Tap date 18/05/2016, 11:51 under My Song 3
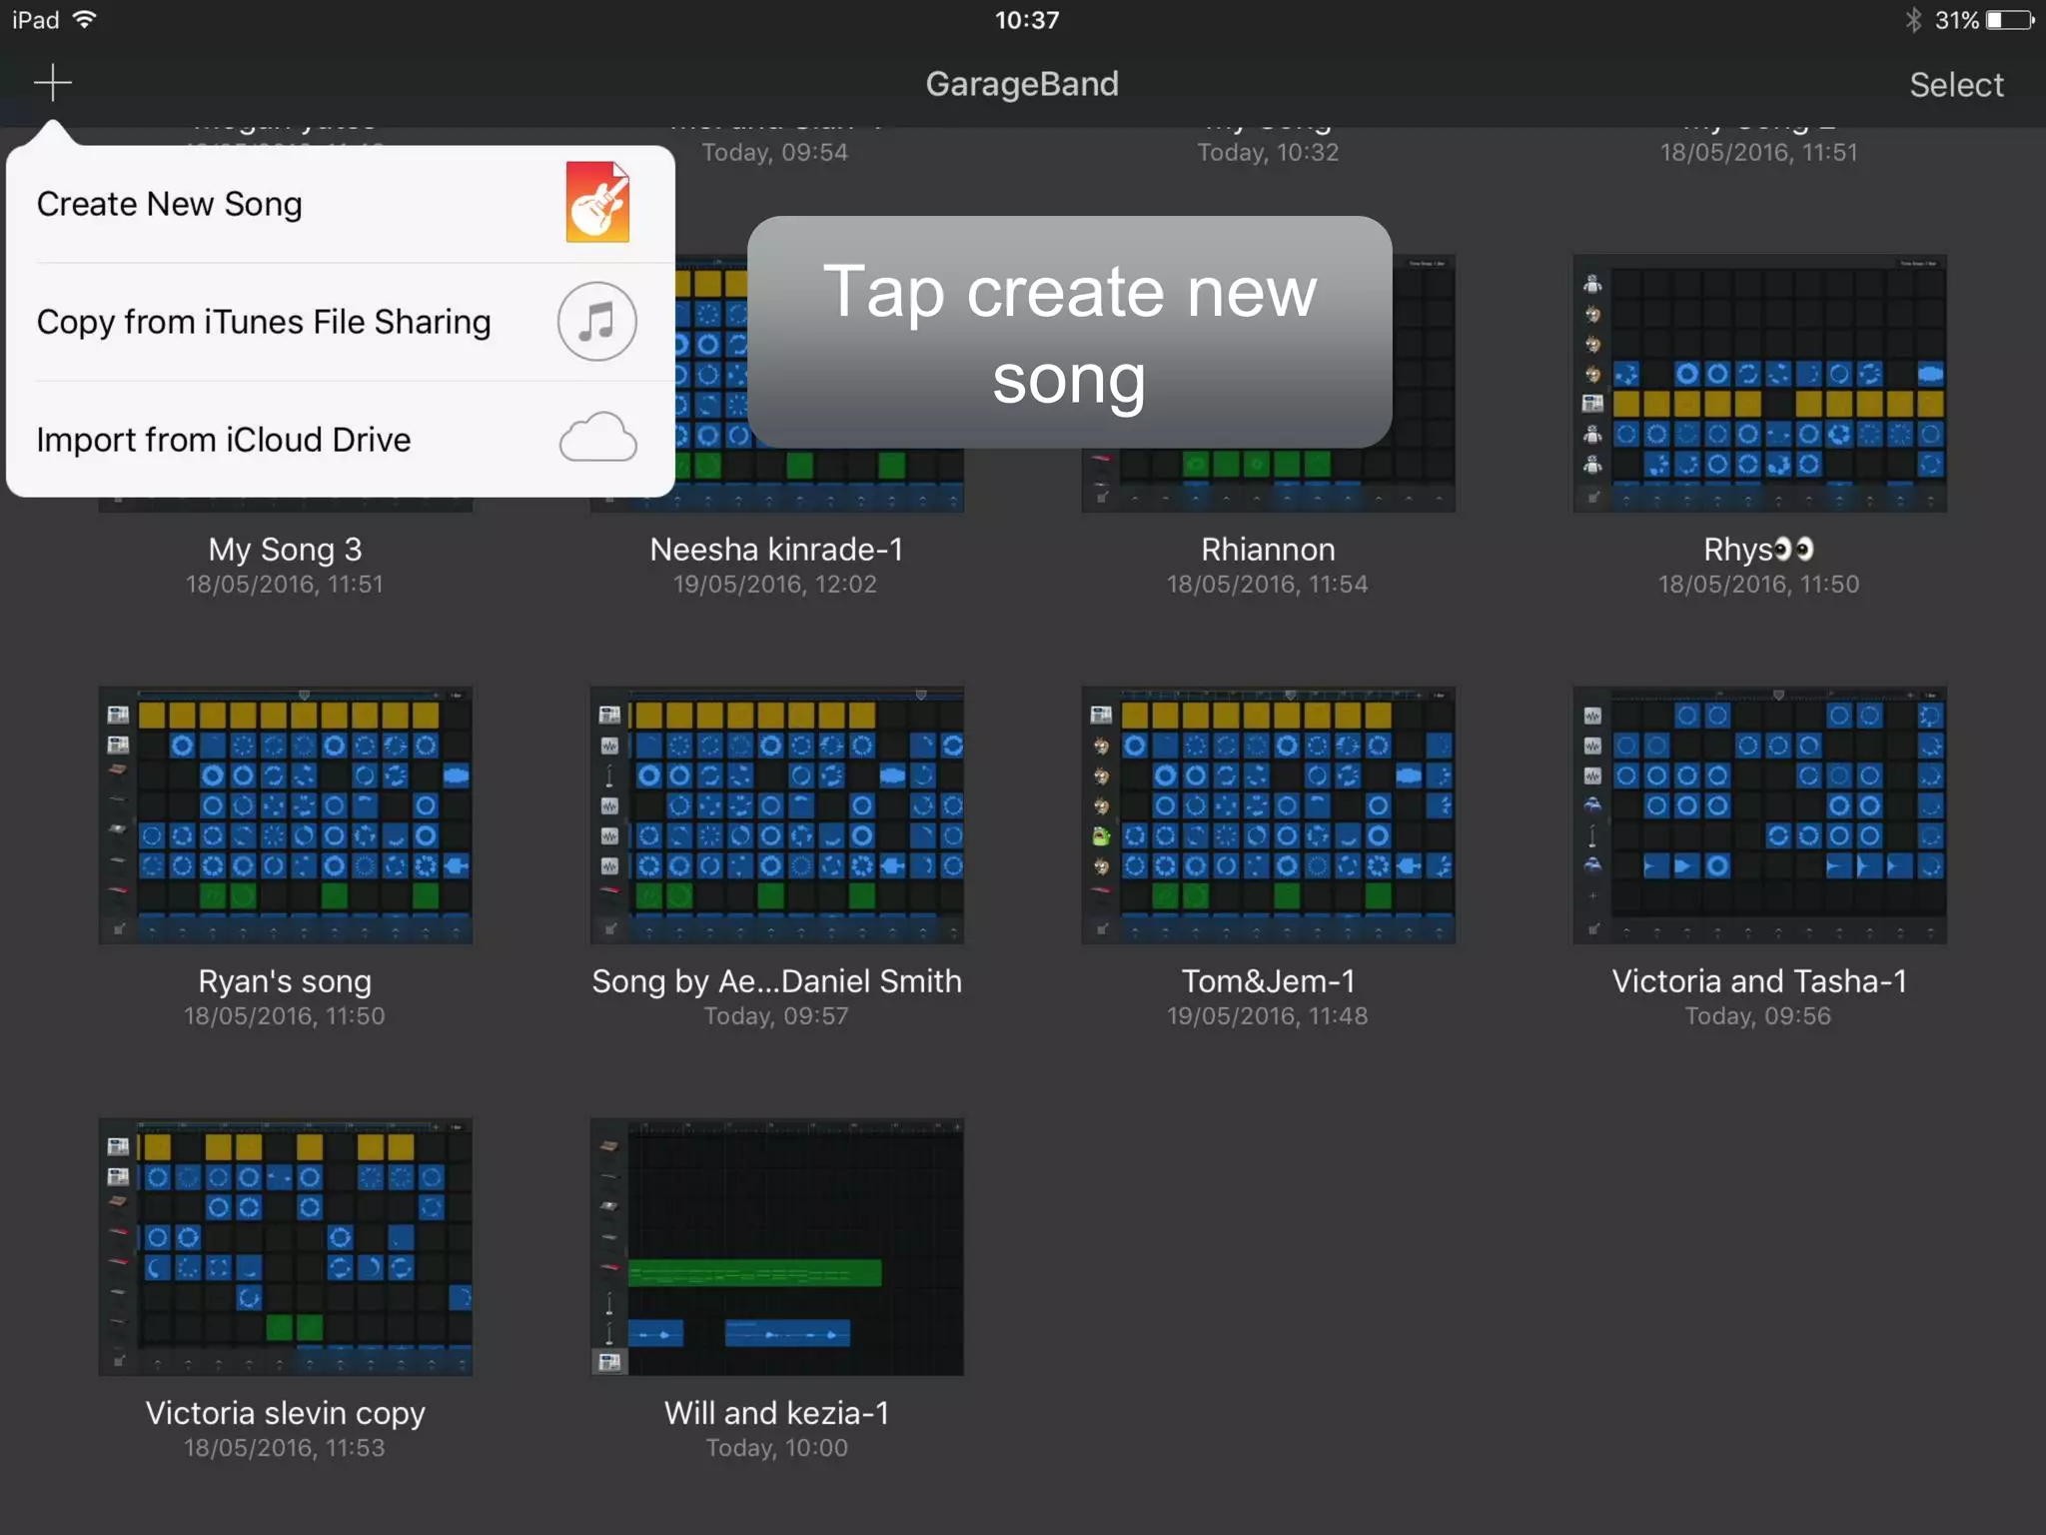 pyautogui.click(x=285, y=585)
